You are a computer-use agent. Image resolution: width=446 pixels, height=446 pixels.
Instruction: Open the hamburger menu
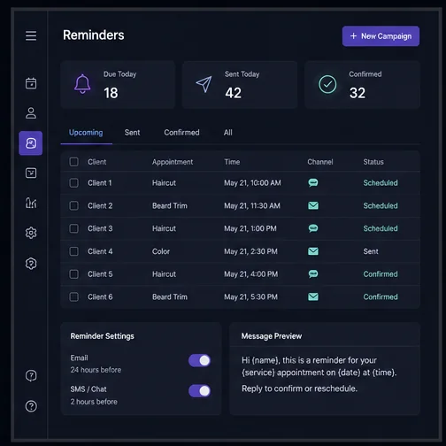tap(31, 35)
